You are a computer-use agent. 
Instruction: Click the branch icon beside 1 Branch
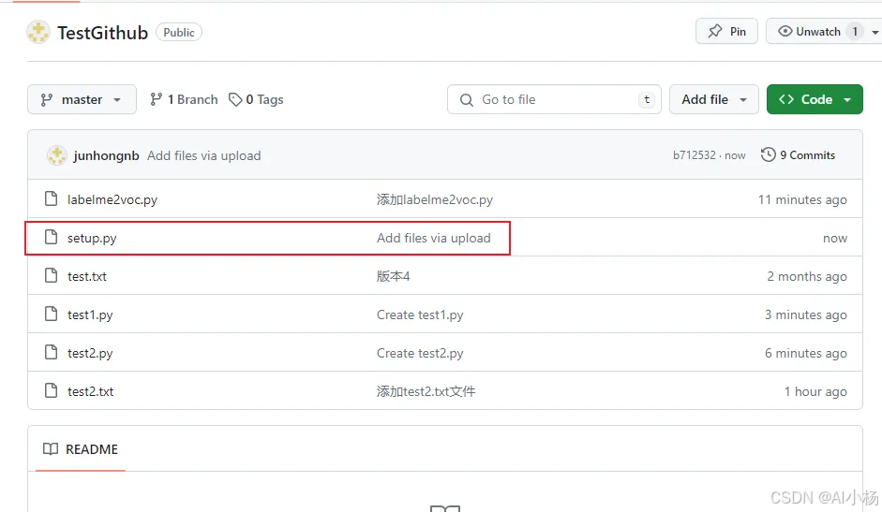[156, 99]
